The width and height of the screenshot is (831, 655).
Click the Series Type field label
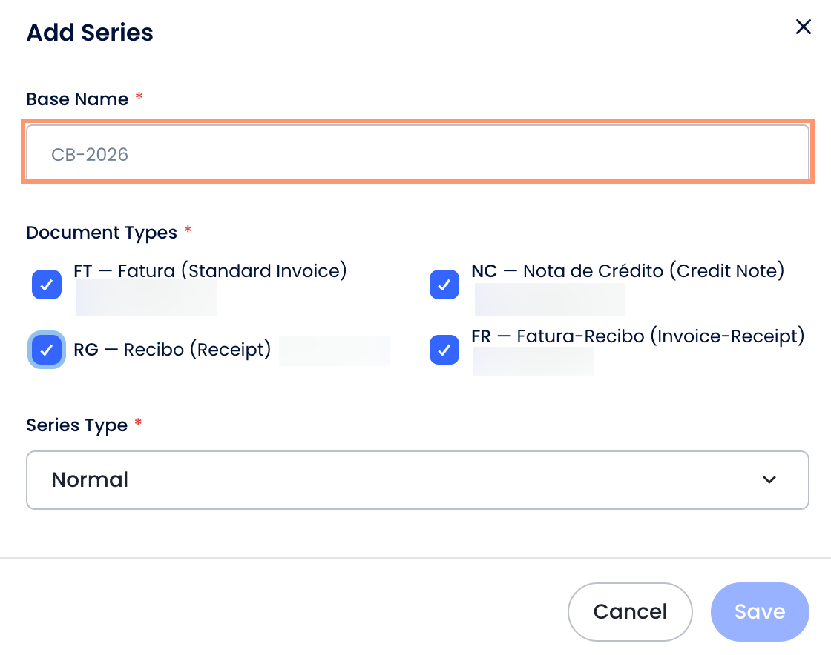tap(77, 425)
